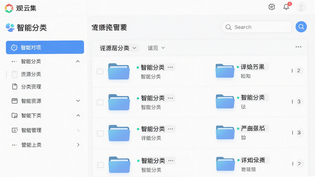Tick the checkbox in the third folder row

[x=100, y=133]
